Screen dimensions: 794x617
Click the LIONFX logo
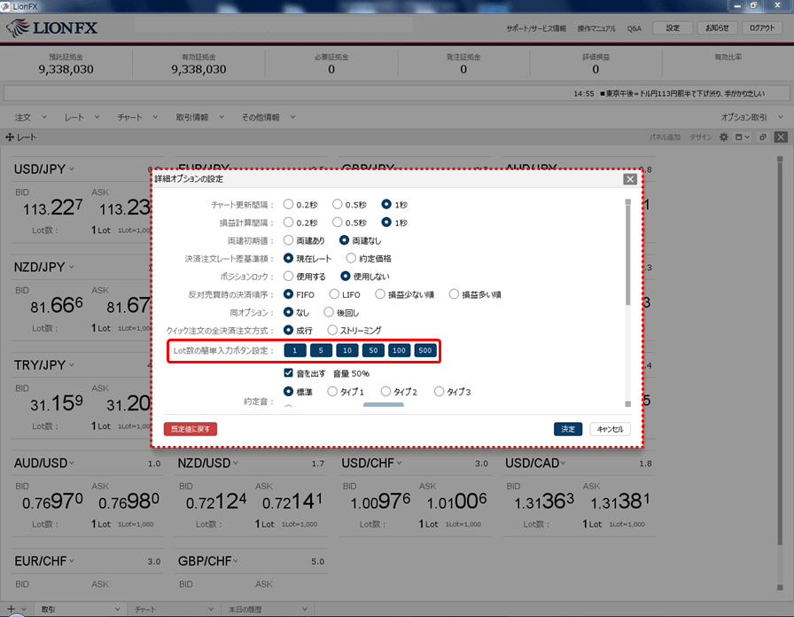point(52,27)
